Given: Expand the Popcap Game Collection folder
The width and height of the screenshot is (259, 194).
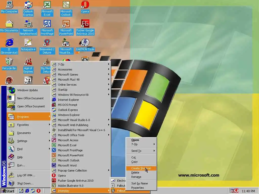Looking at the screenshot, I should tap(81, 171).
